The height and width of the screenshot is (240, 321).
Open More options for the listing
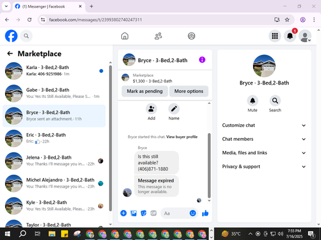189,91
